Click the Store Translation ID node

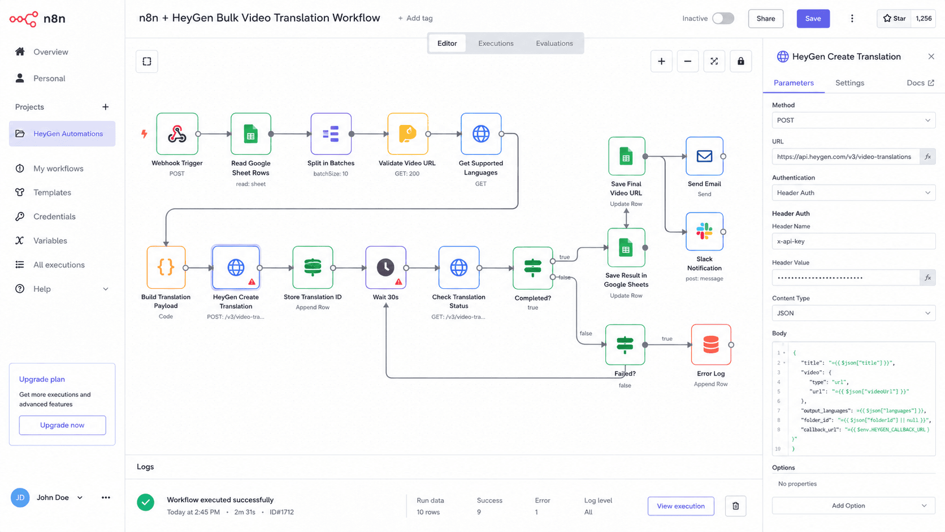point(313,267)
